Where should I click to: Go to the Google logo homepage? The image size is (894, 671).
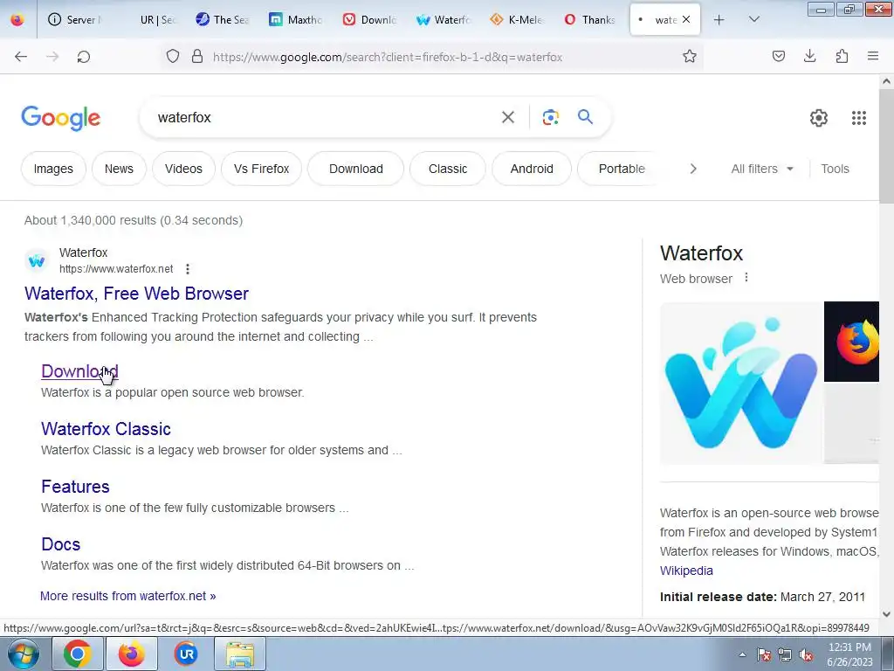pos(60,118)
